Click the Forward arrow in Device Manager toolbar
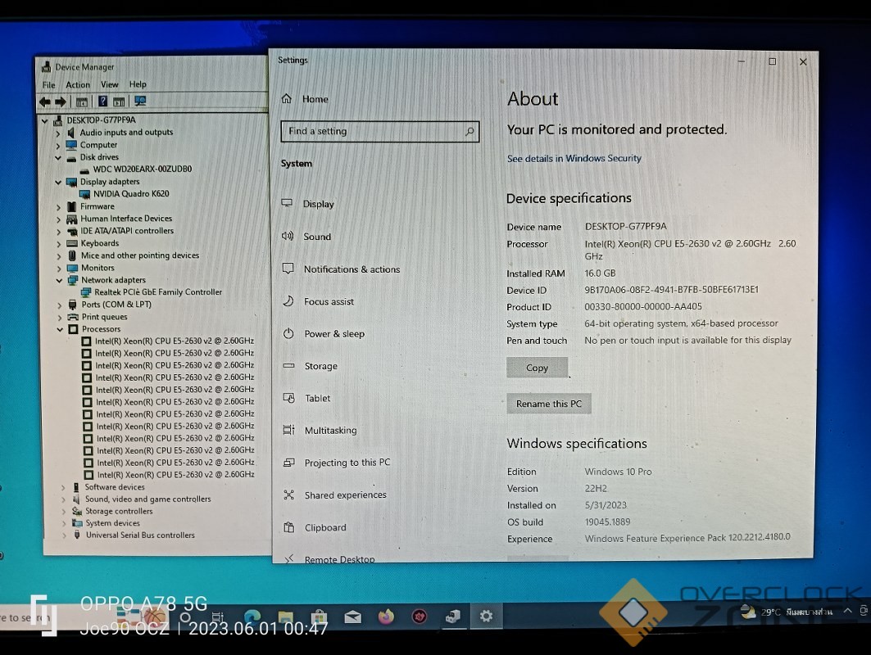871x655 pixels. [x=61, y=102]
